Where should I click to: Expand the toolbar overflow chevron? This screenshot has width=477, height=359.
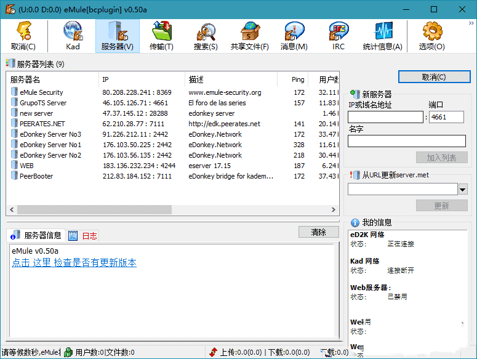(x=471, y=23)
